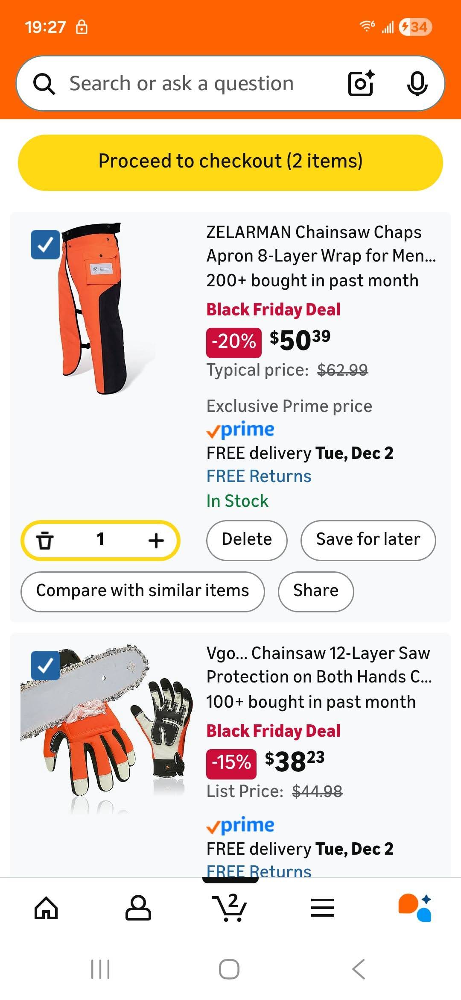This screenshot has width=461, height=1000.
Task: Save the chainsaw chaps for later
Action: point(368,540)
